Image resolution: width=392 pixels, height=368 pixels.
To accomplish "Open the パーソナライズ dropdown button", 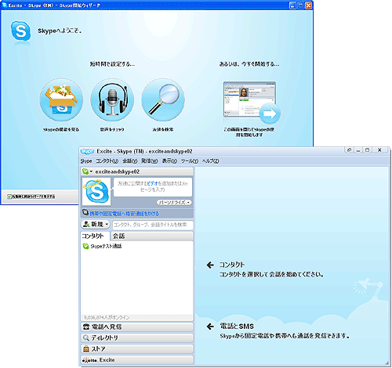I will [x=174, y=202].
